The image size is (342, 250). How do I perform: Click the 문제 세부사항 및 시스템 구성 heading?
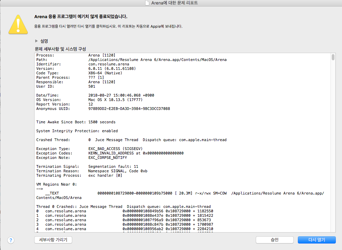pyautogui.click(x=60, y=49)
